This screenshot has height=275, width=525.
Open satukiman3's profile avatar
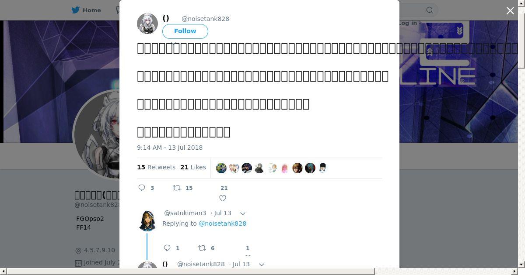click(147, 220)
